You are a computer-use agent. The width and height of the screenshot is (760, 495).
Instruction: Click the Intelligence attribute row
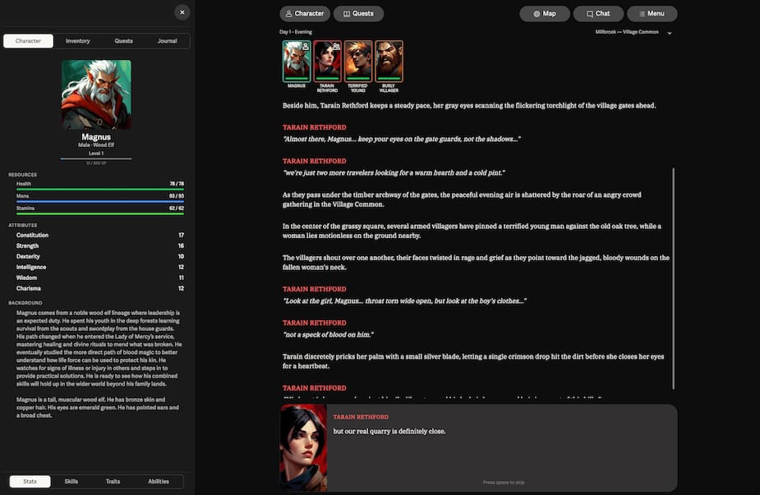click(x=100, y=267)
